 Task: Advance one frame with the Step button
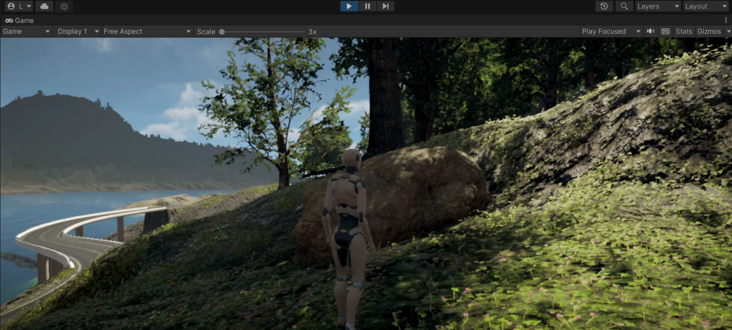(x=385, y=6)
